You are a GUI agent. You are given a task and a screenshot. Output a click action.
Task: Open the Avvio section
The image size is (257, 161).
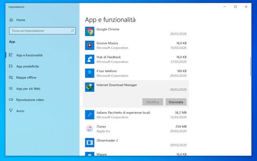tap(43, 111)
